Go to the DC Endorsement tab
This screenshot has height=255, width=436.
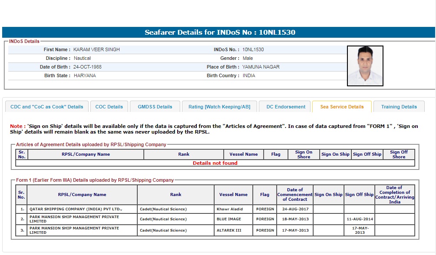[285, 107]
